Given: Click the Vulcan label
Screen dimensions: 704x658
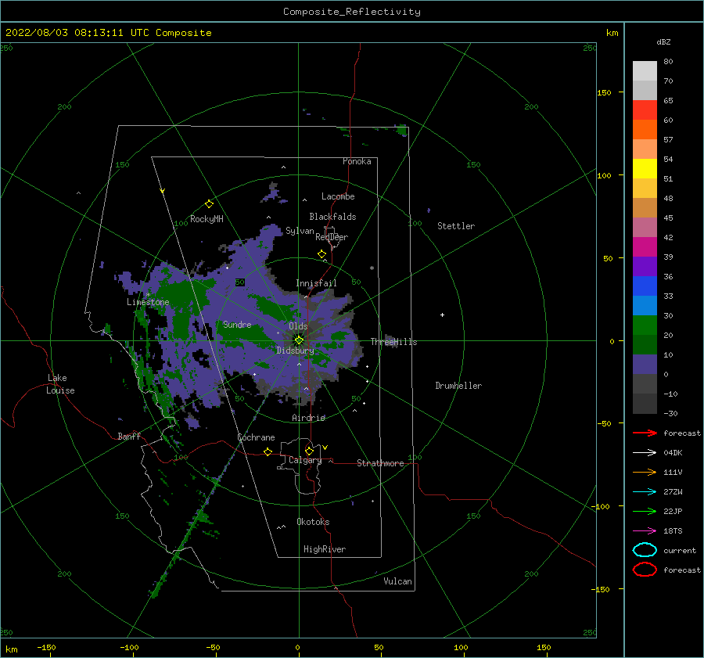Looking at the screenshot, I should [398, 581].
